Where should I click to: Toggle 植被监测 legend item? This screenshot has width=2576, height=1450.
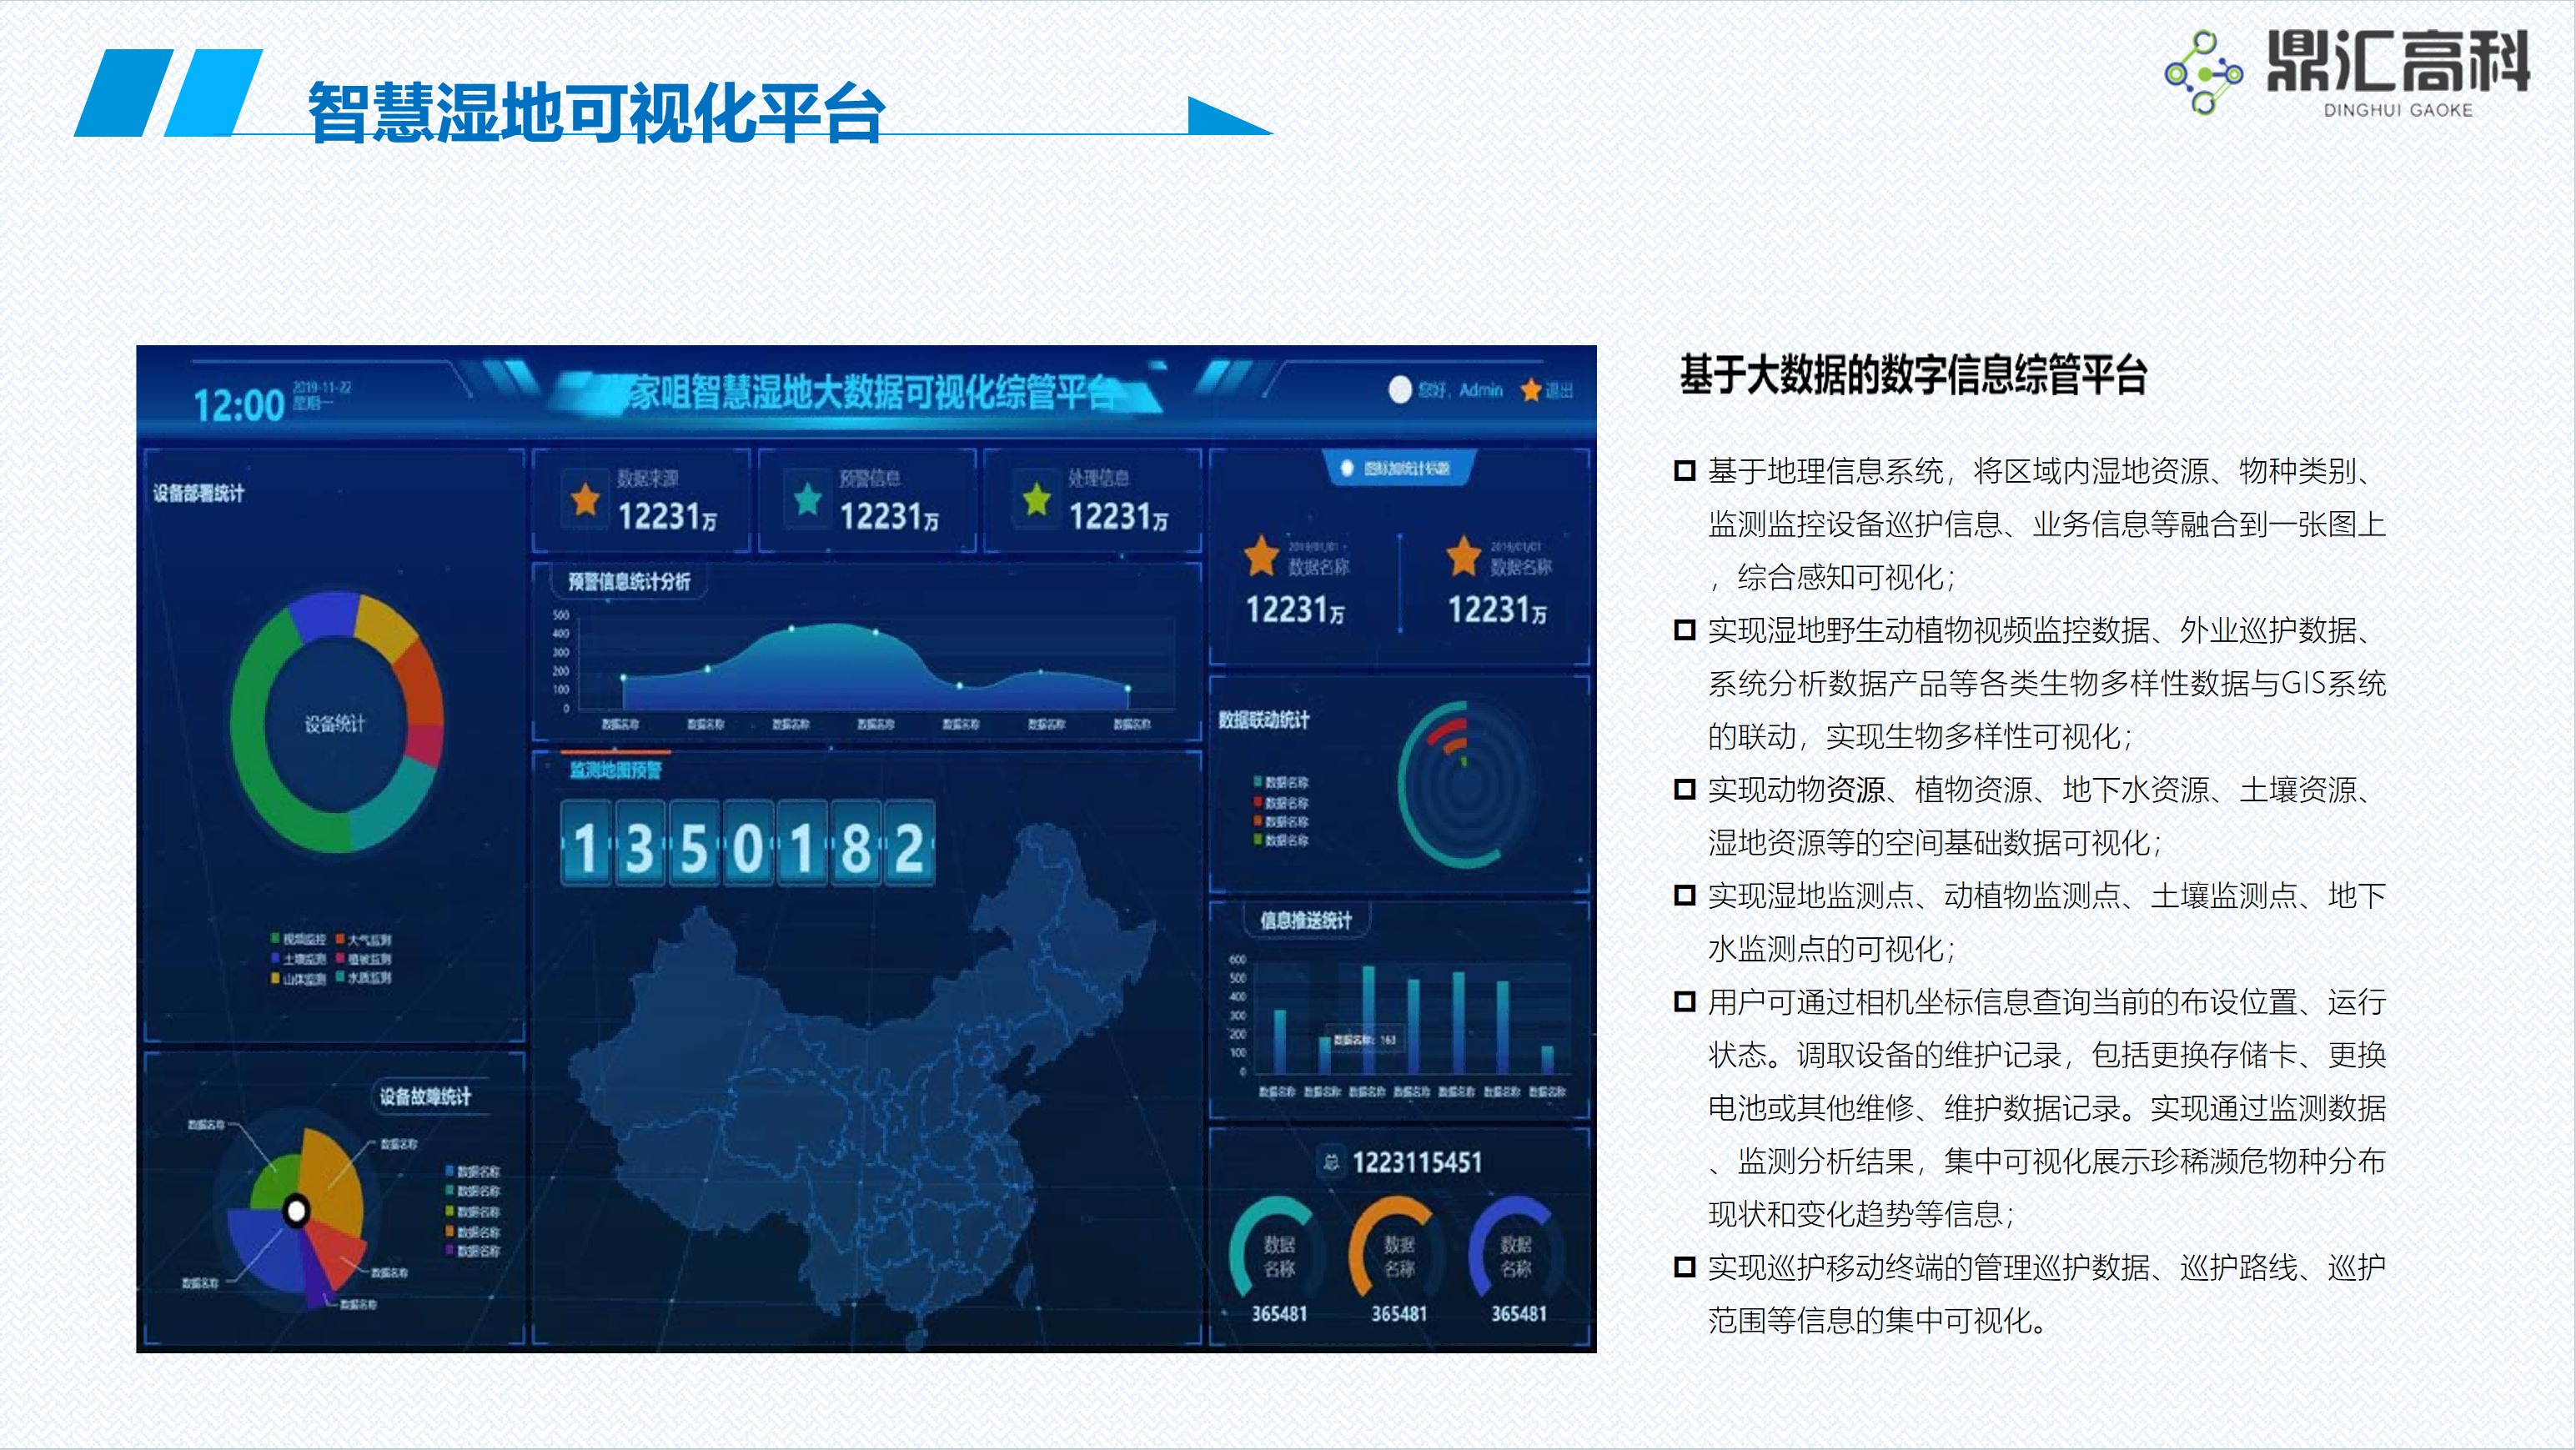pos(364,958)
